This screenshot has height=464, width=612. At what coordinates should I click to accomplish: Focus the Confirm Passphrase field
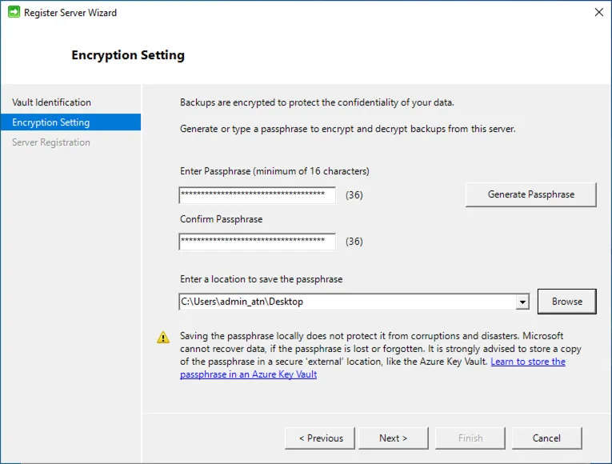tap(257, 242)
